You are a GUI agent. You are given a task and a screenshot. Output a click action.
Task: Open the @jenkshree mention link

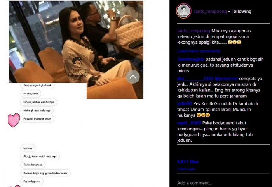point(226,79)
